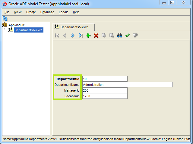Screen dimensions: 193x144
Task: Open the File menu
Action: tap(7, 12)
